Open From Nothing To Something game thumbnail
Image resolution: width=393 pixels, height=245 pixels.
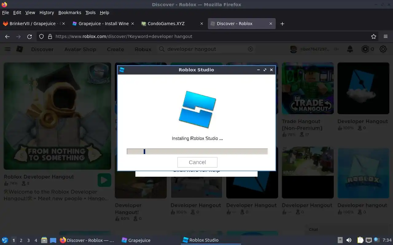(x=57, y=116)
